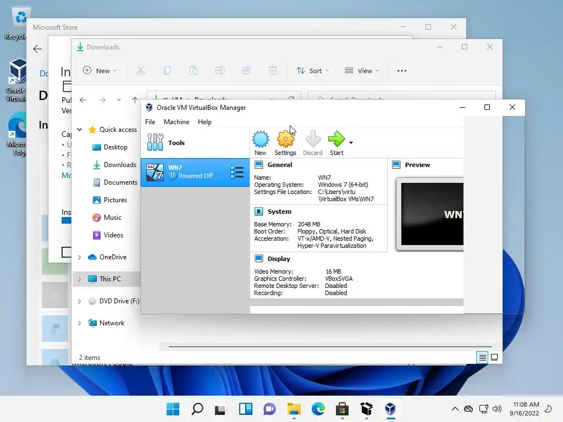The image size is (563, 422).
Task: Collapse Quick access in navigation pane
Action: 80,130
